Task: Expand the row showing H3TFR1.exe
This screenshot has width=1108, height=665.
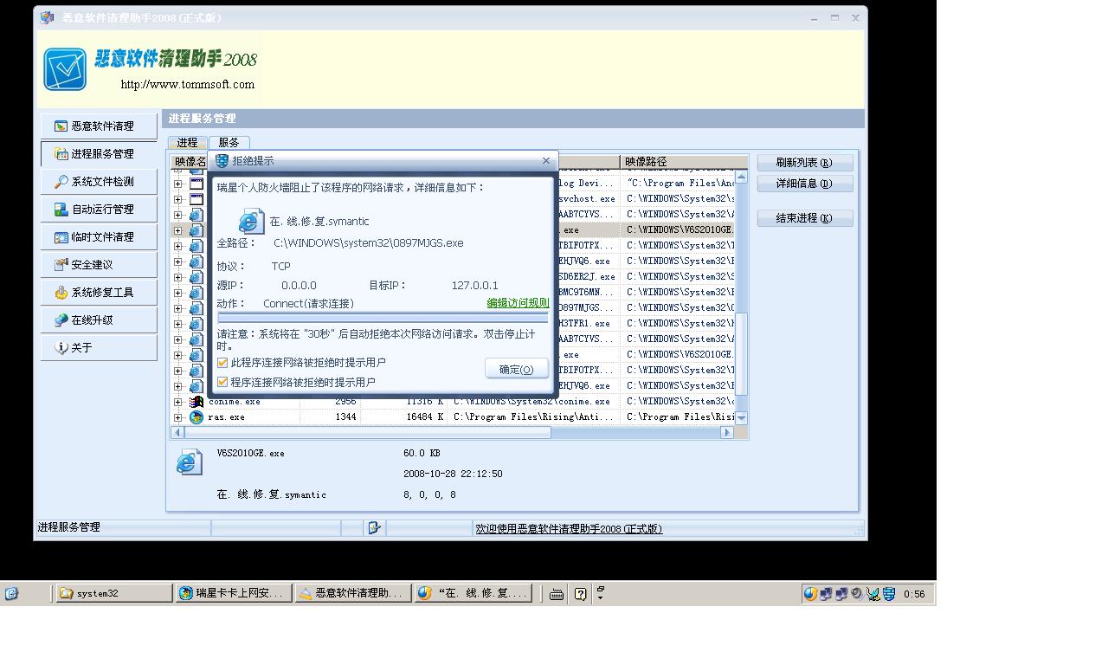Action: tap(178, 324)
